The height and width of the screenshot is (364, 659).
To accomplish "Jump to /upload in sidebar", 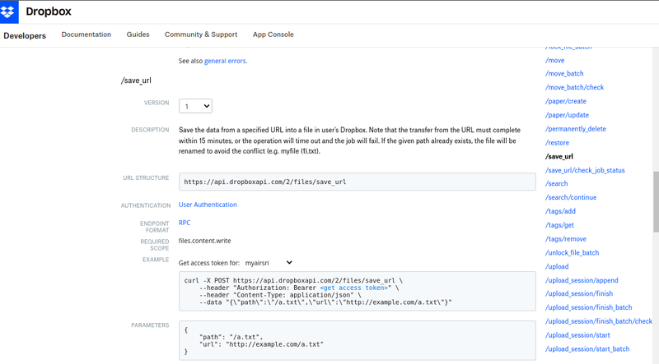I will click(x=557, y=267).
